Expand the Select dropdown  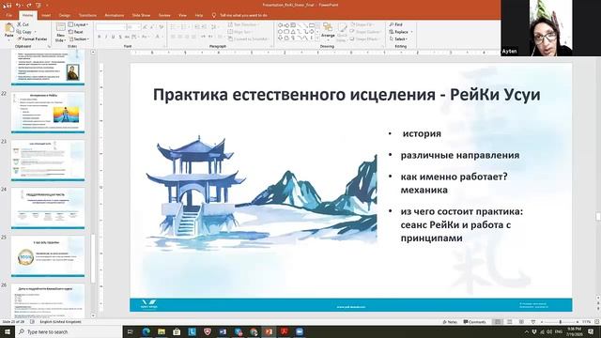click(399, 39)
